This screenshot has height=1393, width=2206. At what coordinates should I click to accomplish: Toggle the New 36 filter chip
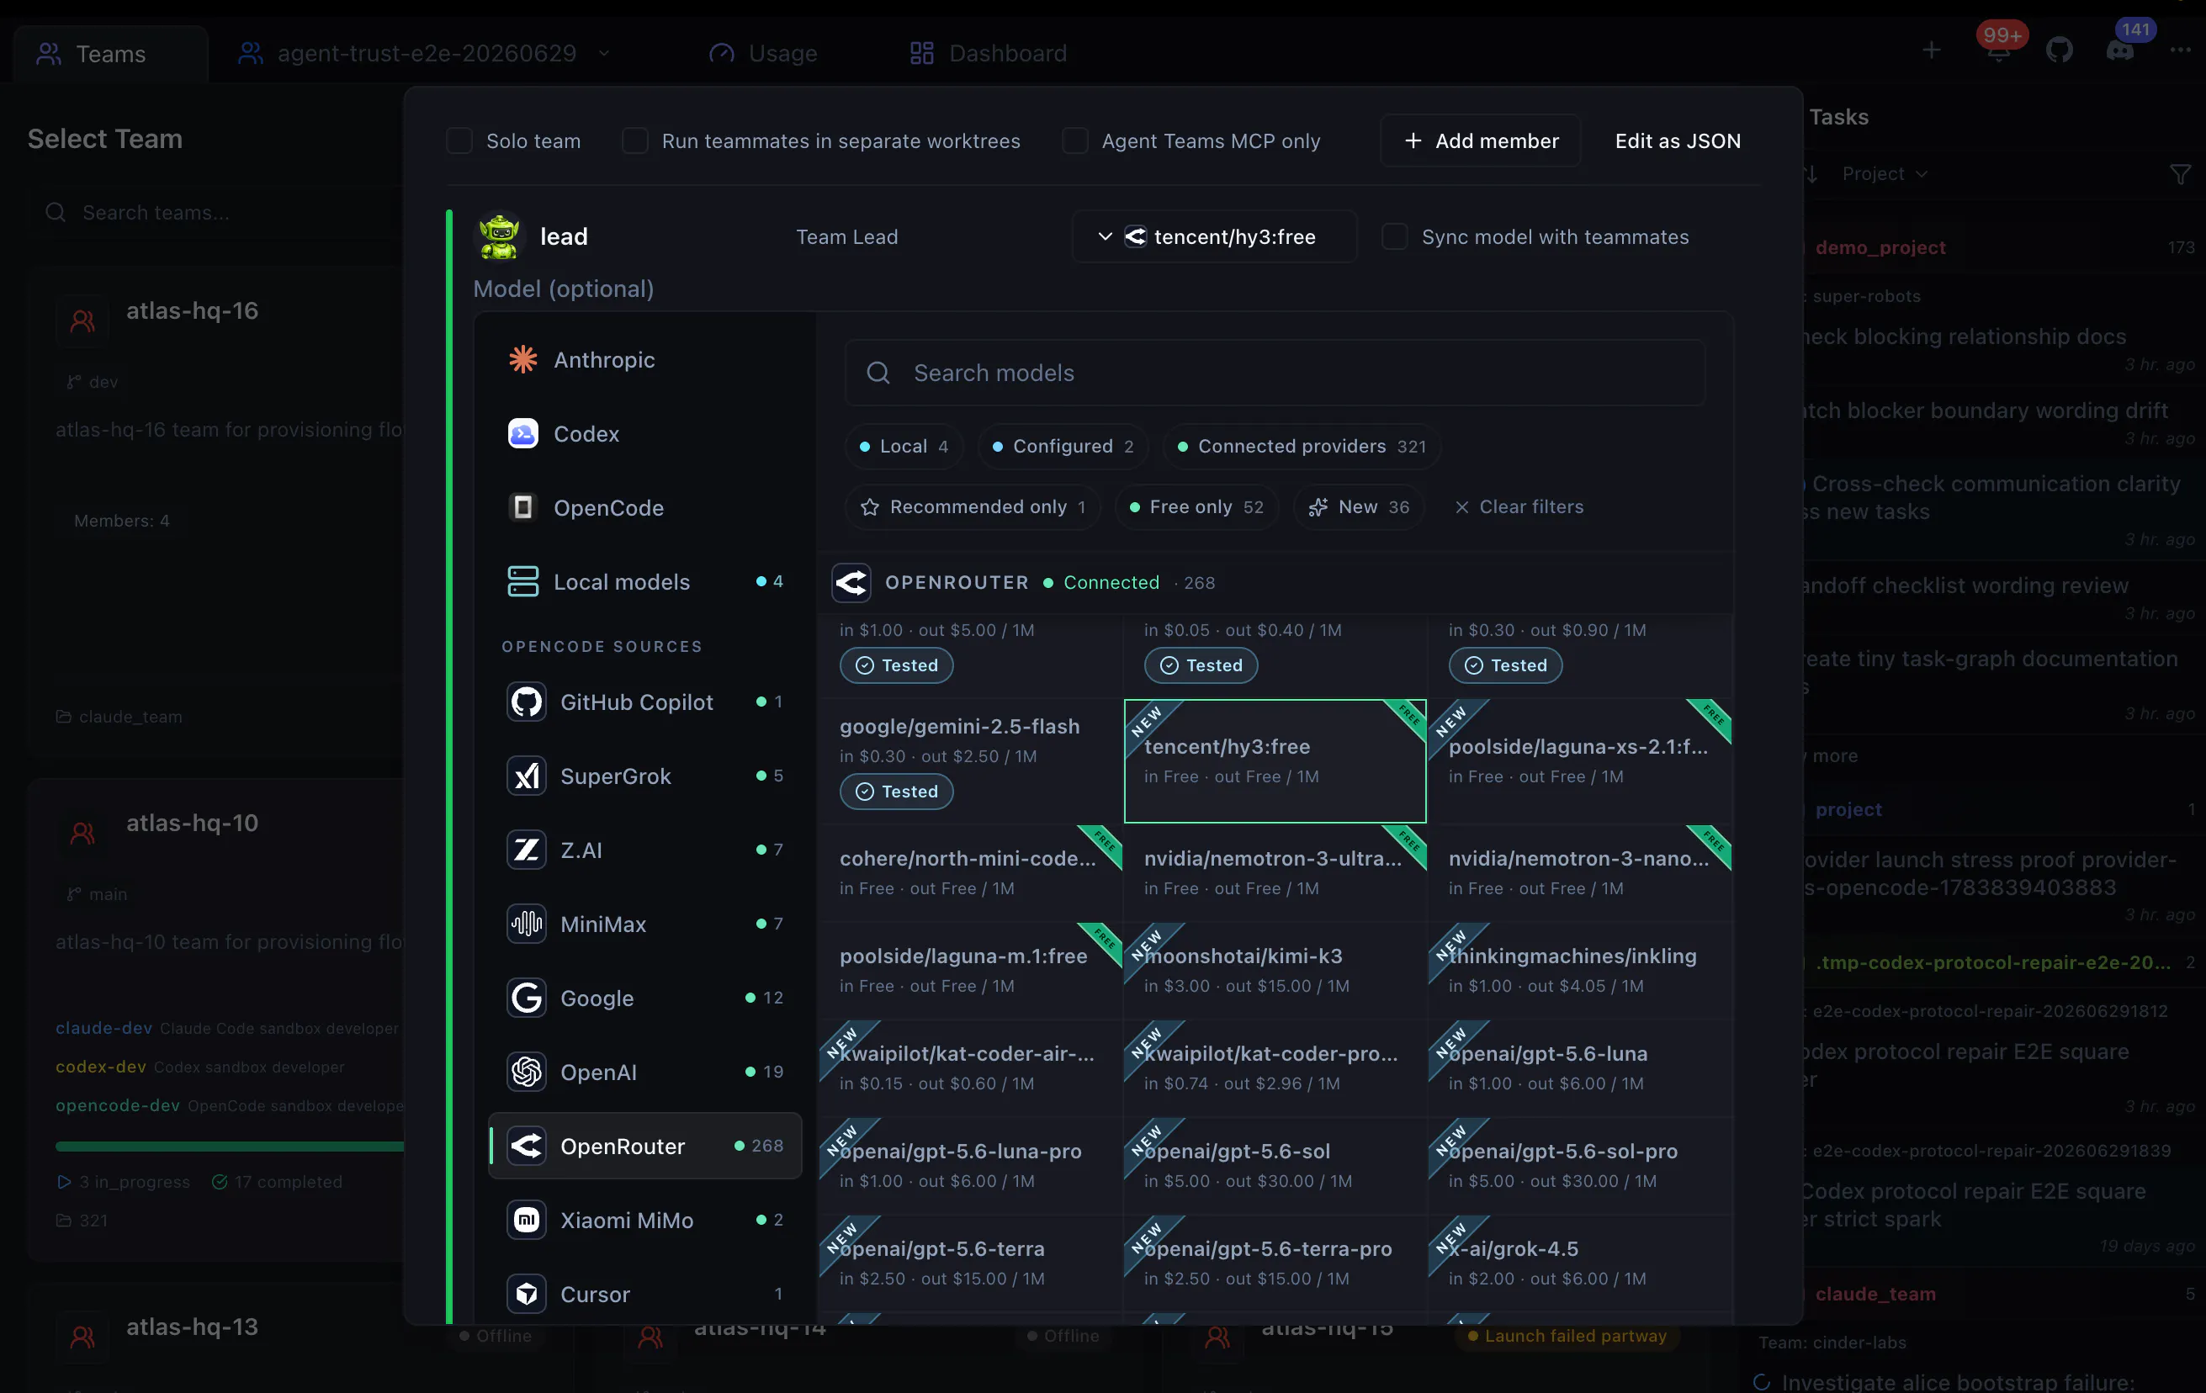pos(1359,506)
